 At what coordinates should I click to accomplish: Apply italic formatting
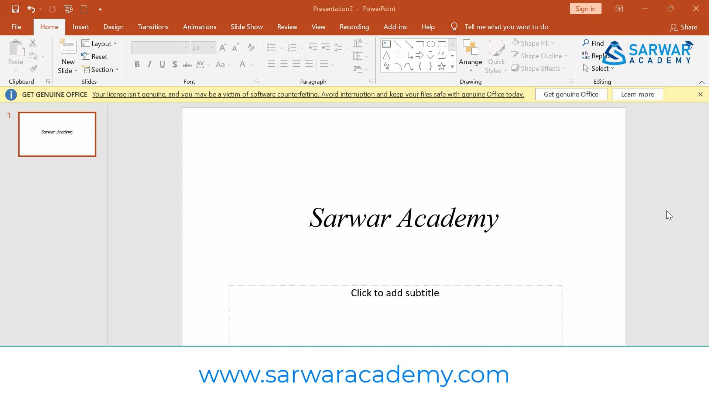tap(149, 64)
